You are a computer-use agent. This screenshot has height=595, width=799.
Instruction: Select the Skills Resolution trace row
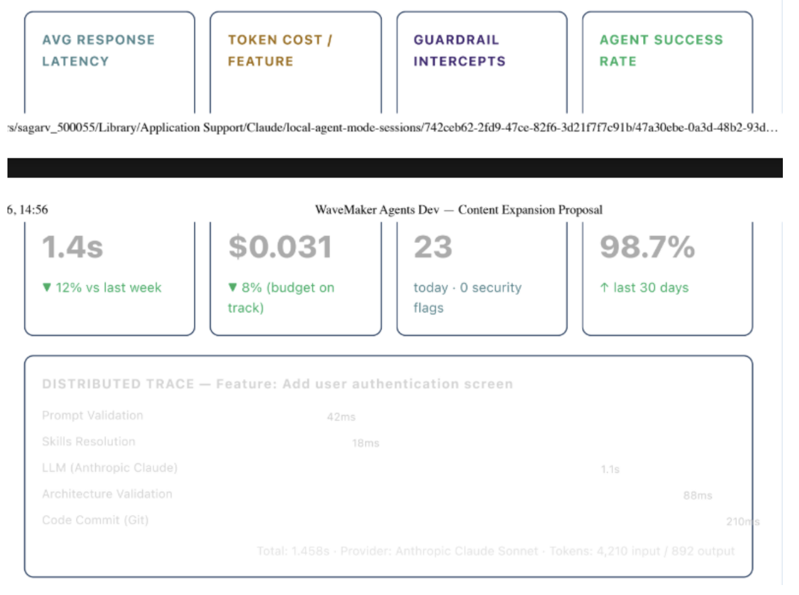click(388, 442)
